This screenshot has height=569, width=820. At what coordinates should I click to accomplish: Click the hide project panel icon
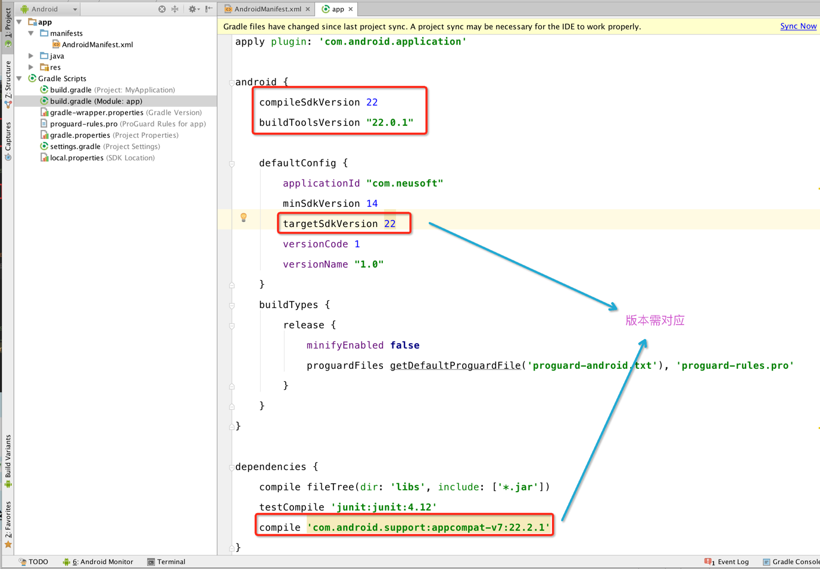[x=209, y=9]
